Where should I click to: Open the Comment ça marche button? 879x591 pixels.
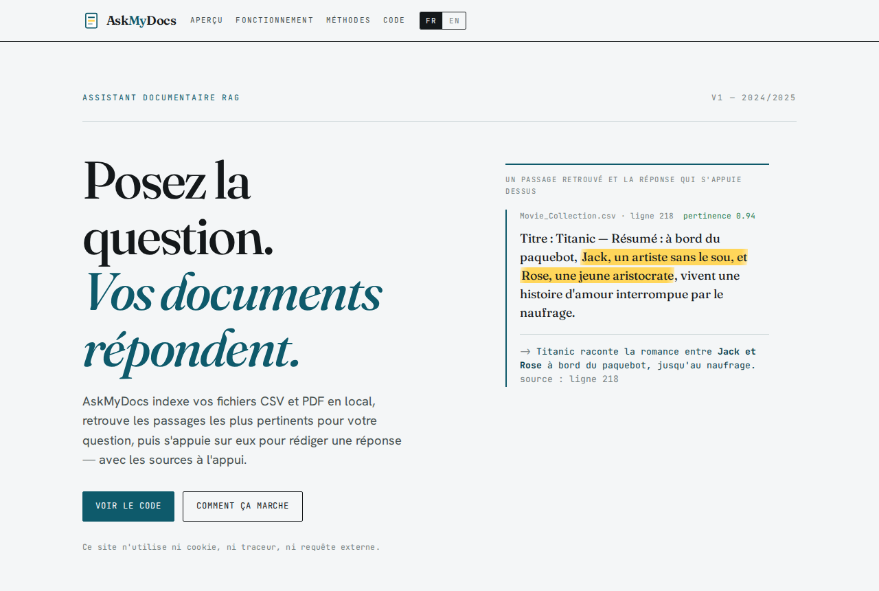point(242,506)
